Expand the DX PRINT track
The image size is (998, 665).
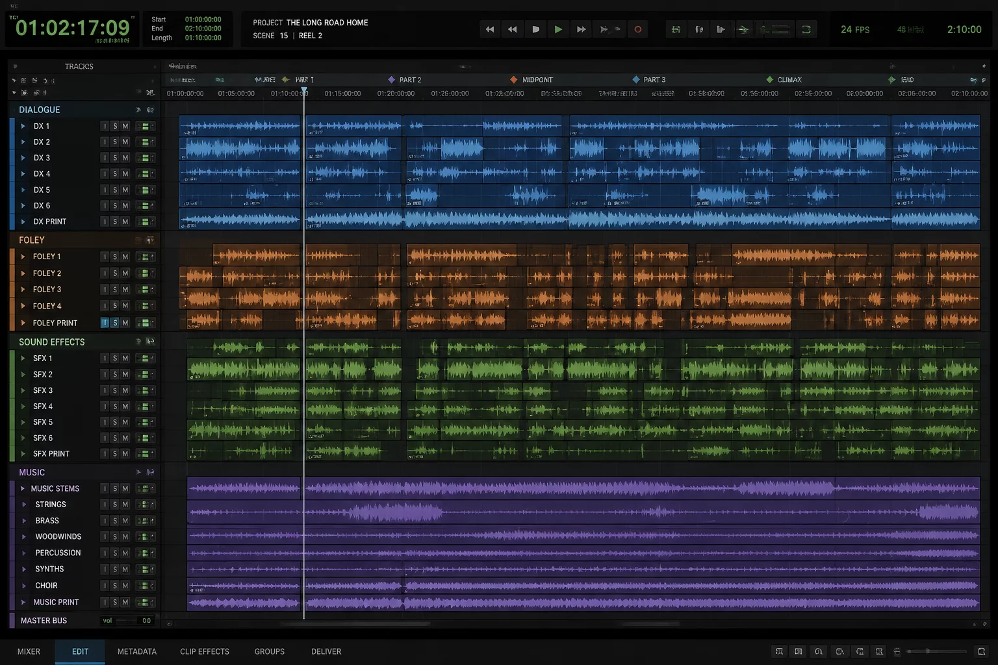[x=23, y=221]
